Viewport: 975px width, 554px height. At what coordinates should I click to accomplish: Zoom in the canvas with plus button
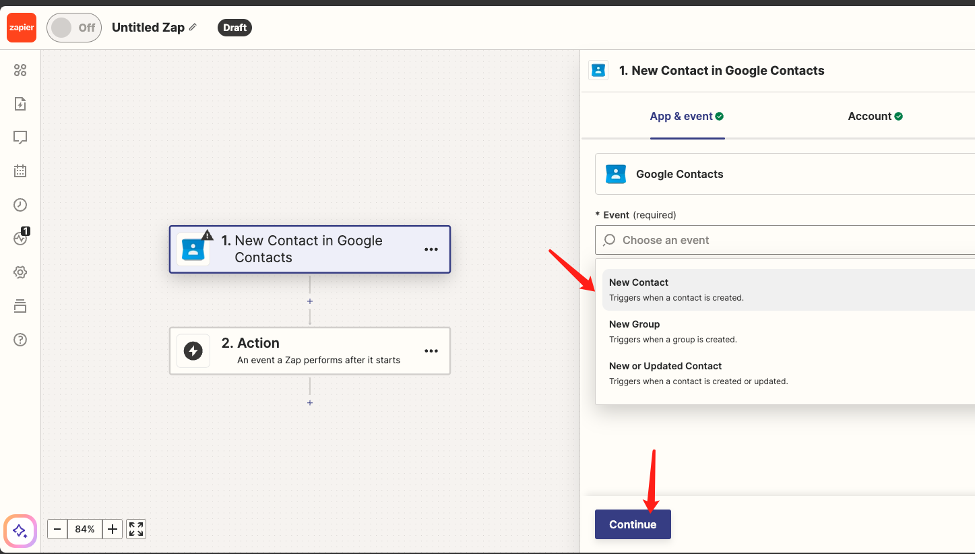(113, 529)
